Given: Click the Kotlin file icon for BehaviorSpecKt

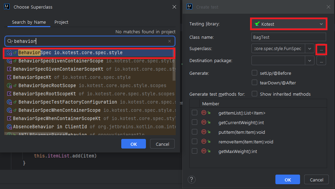Looking at the screenshot, I should [x=9, y=77].
